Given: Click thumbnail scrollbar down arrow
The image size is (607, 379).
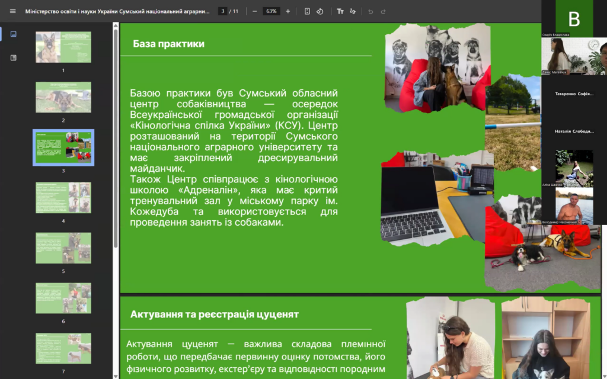Looking at the screenshot, I should [x=116, y=376].
